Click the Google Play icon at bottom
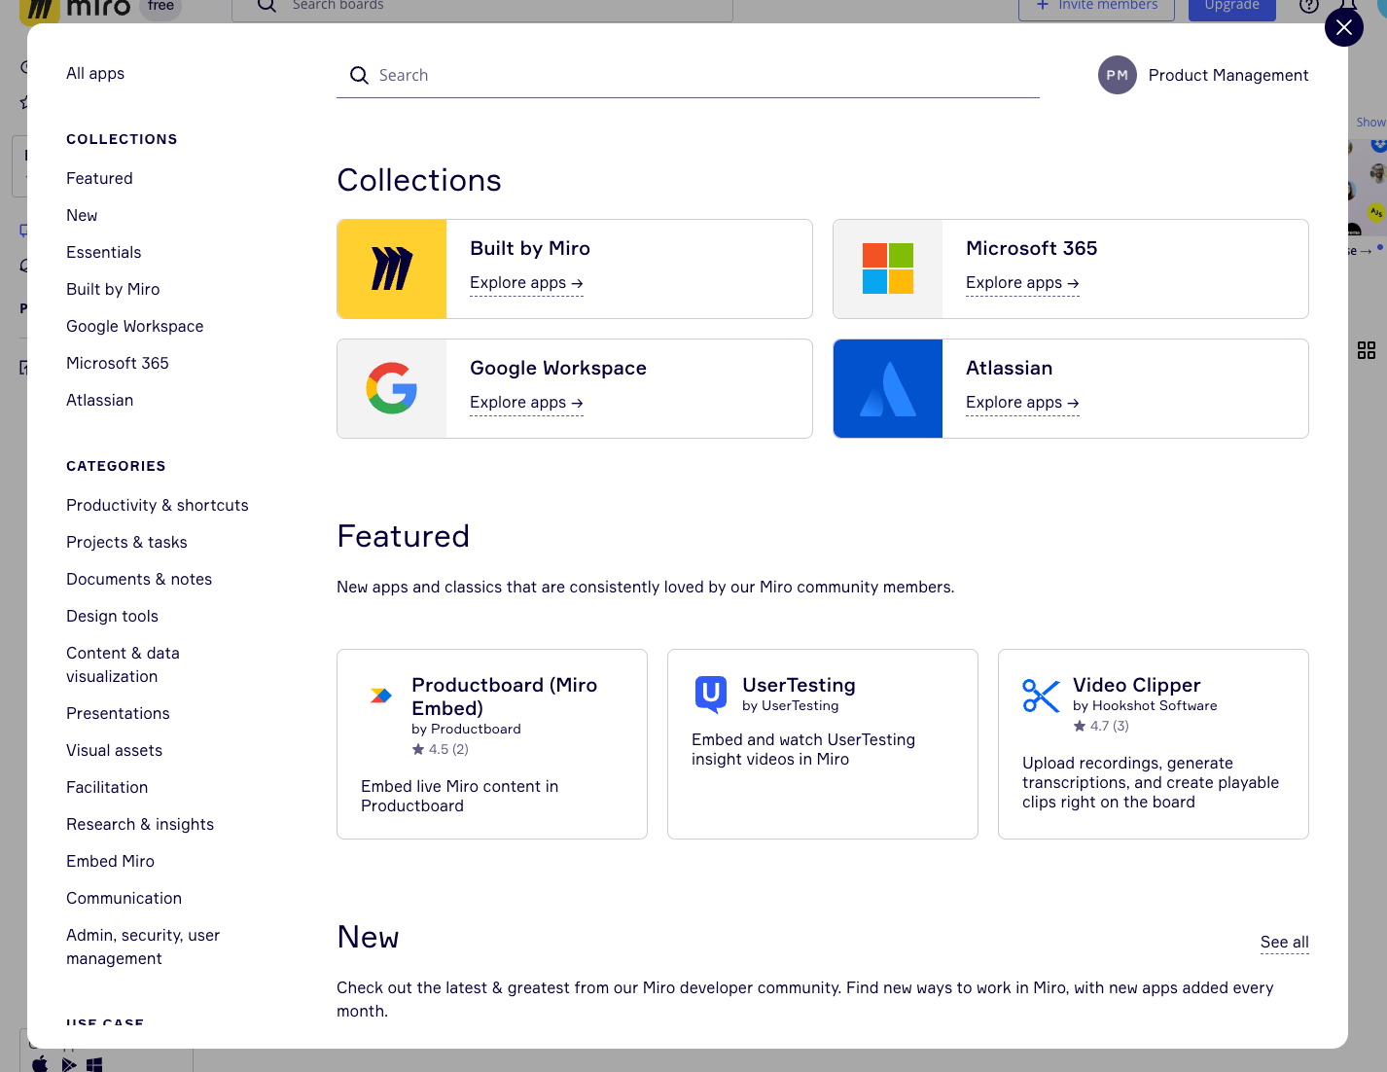Viewport: 1387px width, 1072px height. coord(69,1064)
